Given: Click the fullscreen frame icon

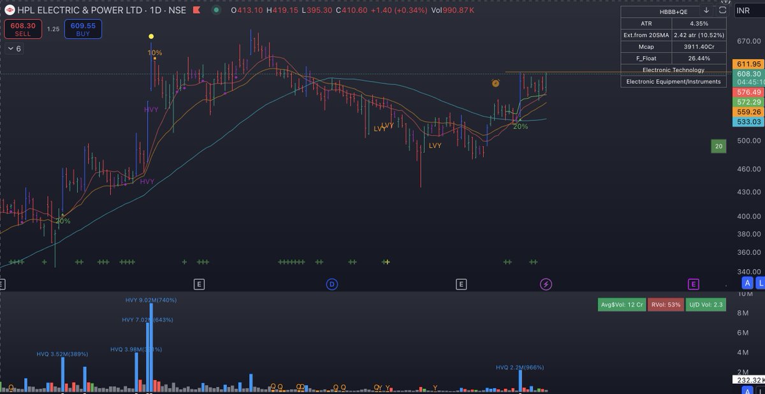Looking at the screenshot, I should click(x=722, y=10).
